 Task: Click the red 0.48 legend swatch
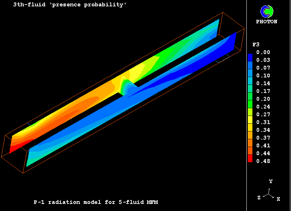click(x=250, y=160)
